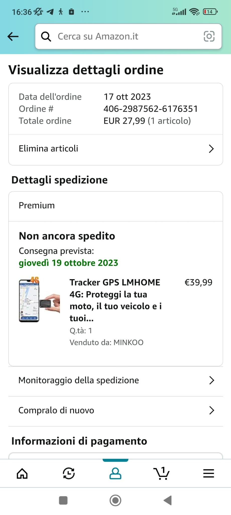Open the account profile tab
This screenshot has width=231, height=515.
click(x=115, y=474)
